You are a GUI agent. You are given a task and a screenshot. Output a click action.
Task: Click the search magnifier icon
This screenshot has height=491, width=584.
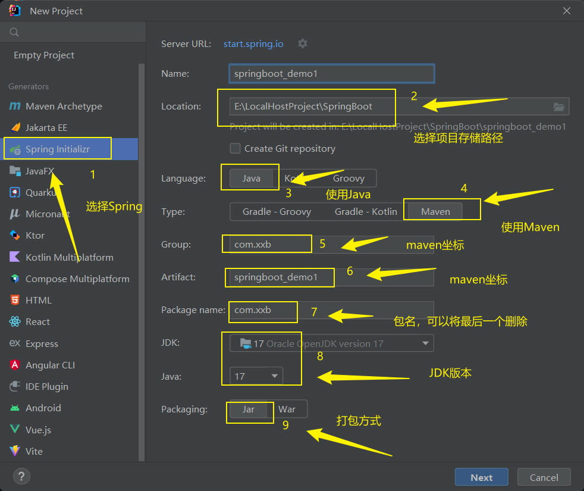tap(14, 32)
